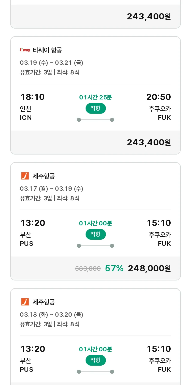This screenshot has height=385, width=191.
Task: Tap 직항 badge on T'way flight
Action: pyautogui.click(x=95, y=108)
